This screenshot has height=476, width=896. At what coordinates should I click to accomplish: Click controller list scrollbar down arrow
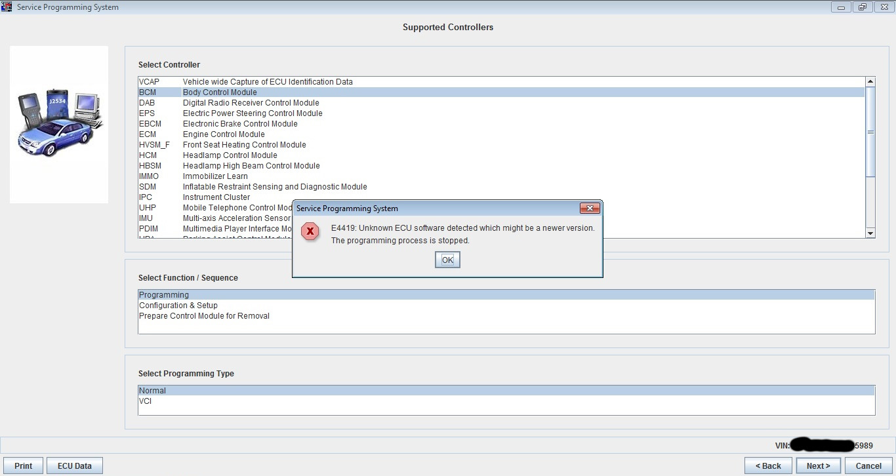pos(870,233)
